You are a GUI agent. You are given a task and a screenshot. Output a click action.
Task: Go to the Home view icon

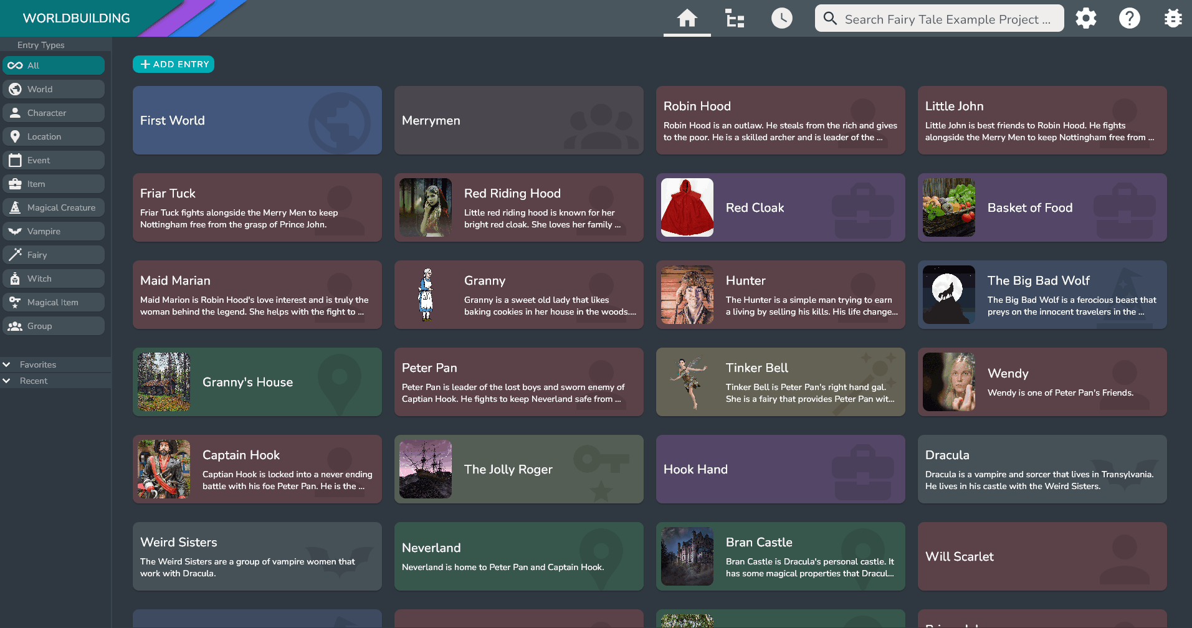click(687, 18)
